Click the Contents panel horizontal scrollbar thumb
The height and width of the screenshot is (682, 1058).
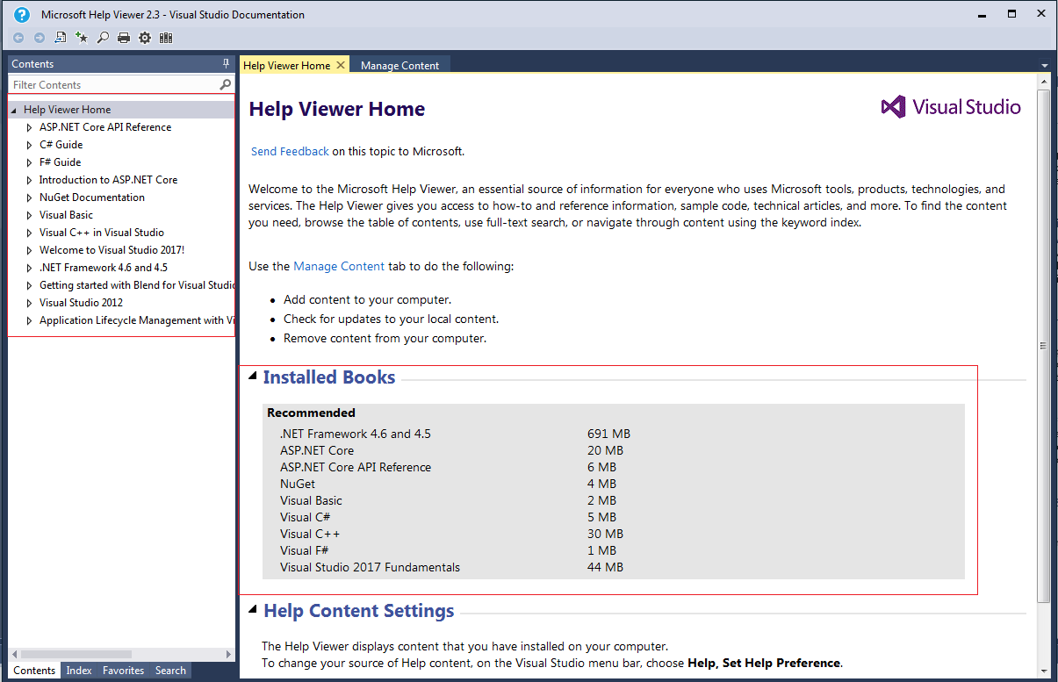click(x=76, y=654)
